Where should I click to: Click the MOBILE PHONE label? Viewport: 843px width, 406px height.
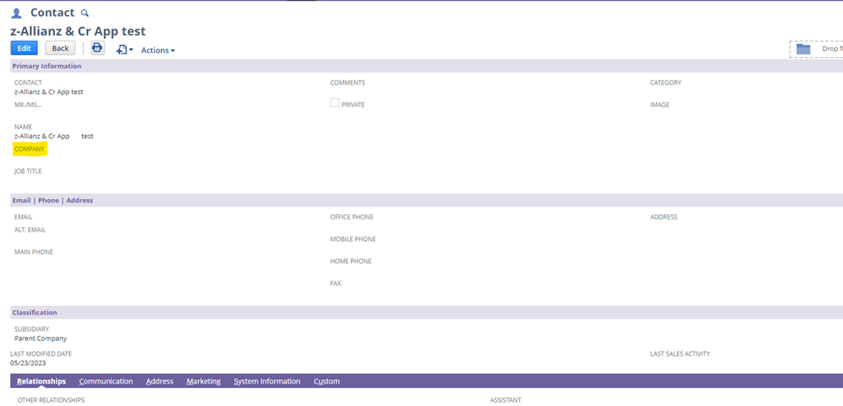coord(354,239)
